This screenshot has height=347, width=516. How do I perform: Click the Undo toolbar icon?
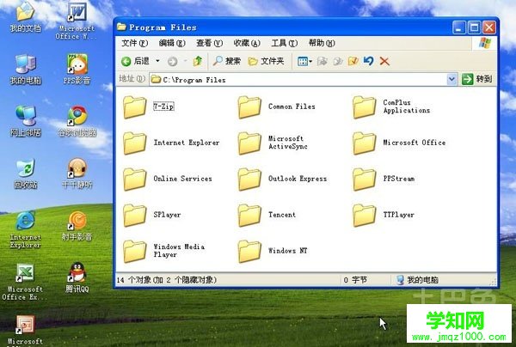pyautogui.click(x=369, y=61)
